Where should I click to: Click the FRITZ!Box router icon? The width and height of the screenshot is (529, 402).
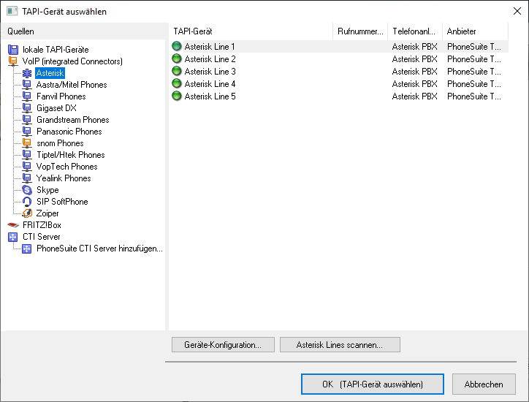[x=12, y=225]
